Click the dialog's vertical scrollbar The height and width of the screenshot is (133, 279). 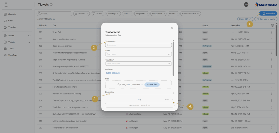[173, 58]
